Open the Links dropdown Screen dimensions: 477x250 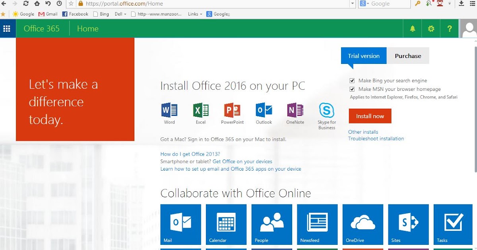[x=194, y=14]
